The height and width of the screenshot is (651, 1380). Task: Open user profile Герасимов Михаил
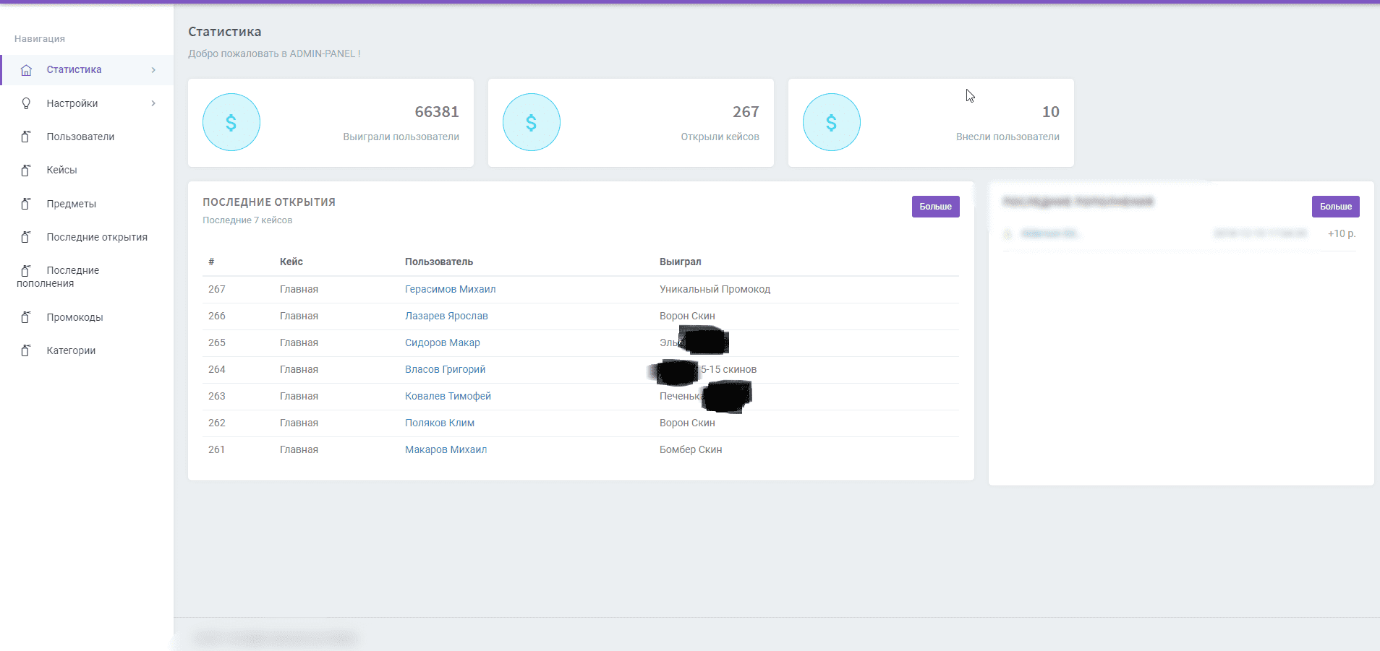[450, 289]
